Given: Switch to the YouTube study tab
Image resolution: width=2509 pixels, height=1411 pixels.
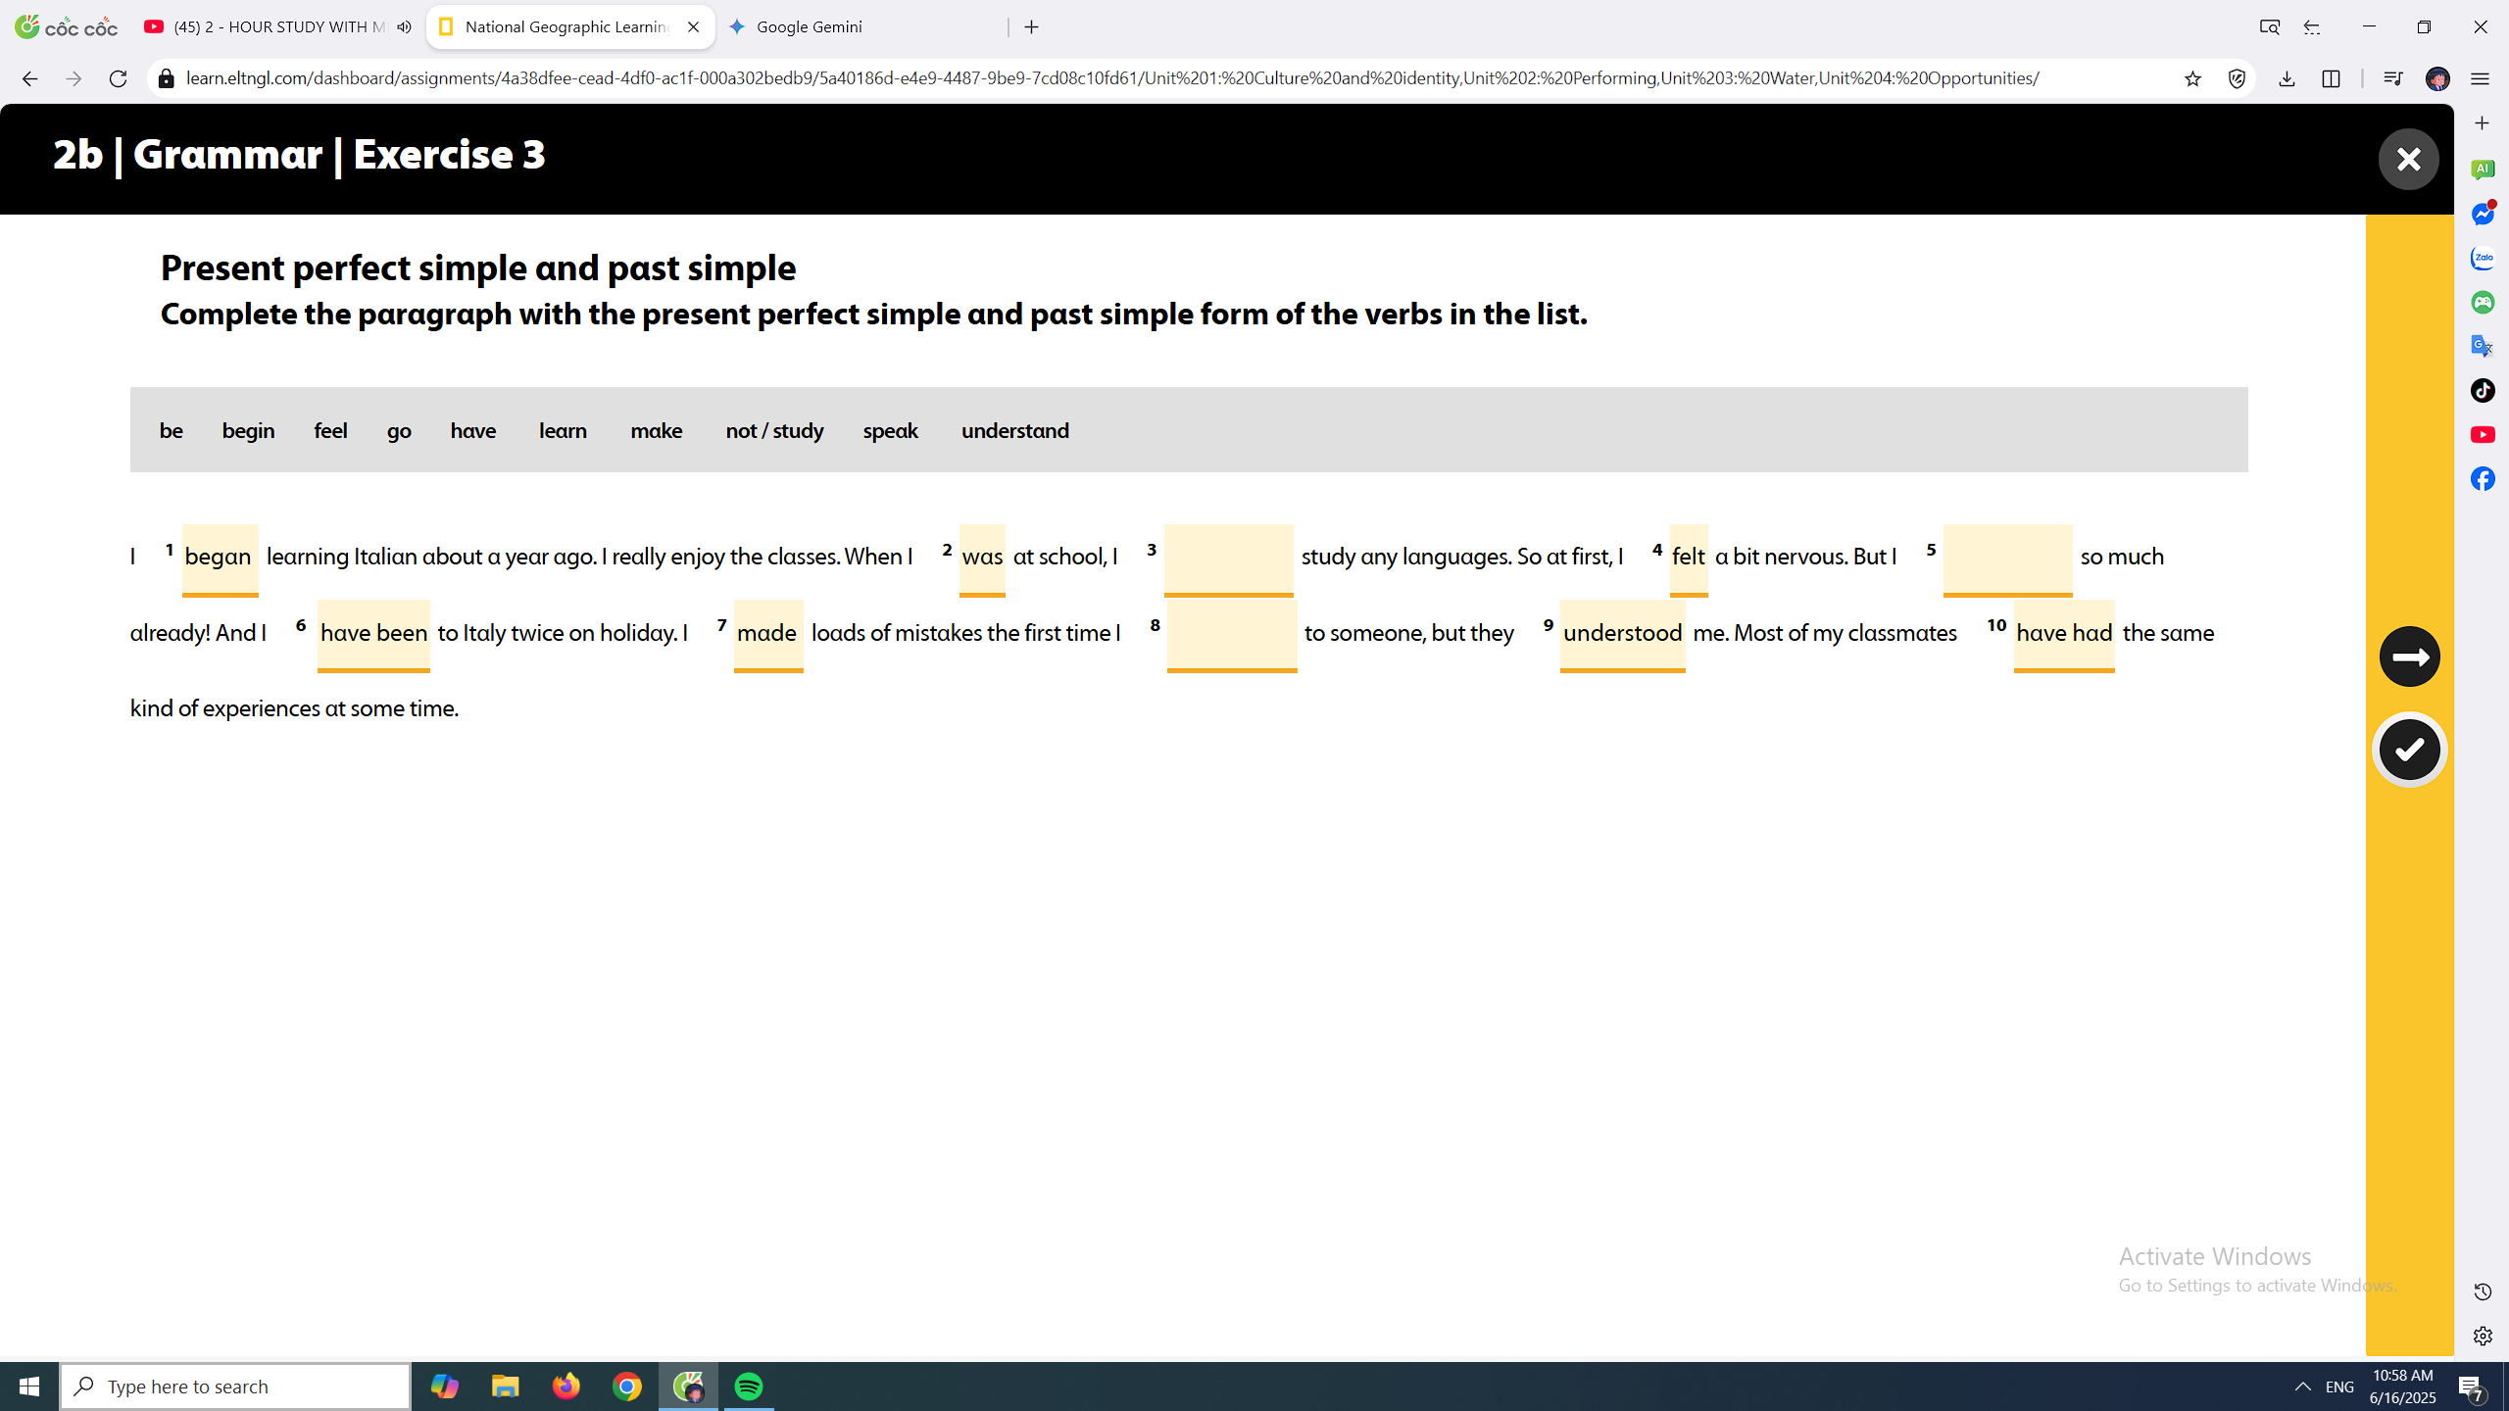Looking at the screenshot, I should pyautogui.click(x=265, y=26).
